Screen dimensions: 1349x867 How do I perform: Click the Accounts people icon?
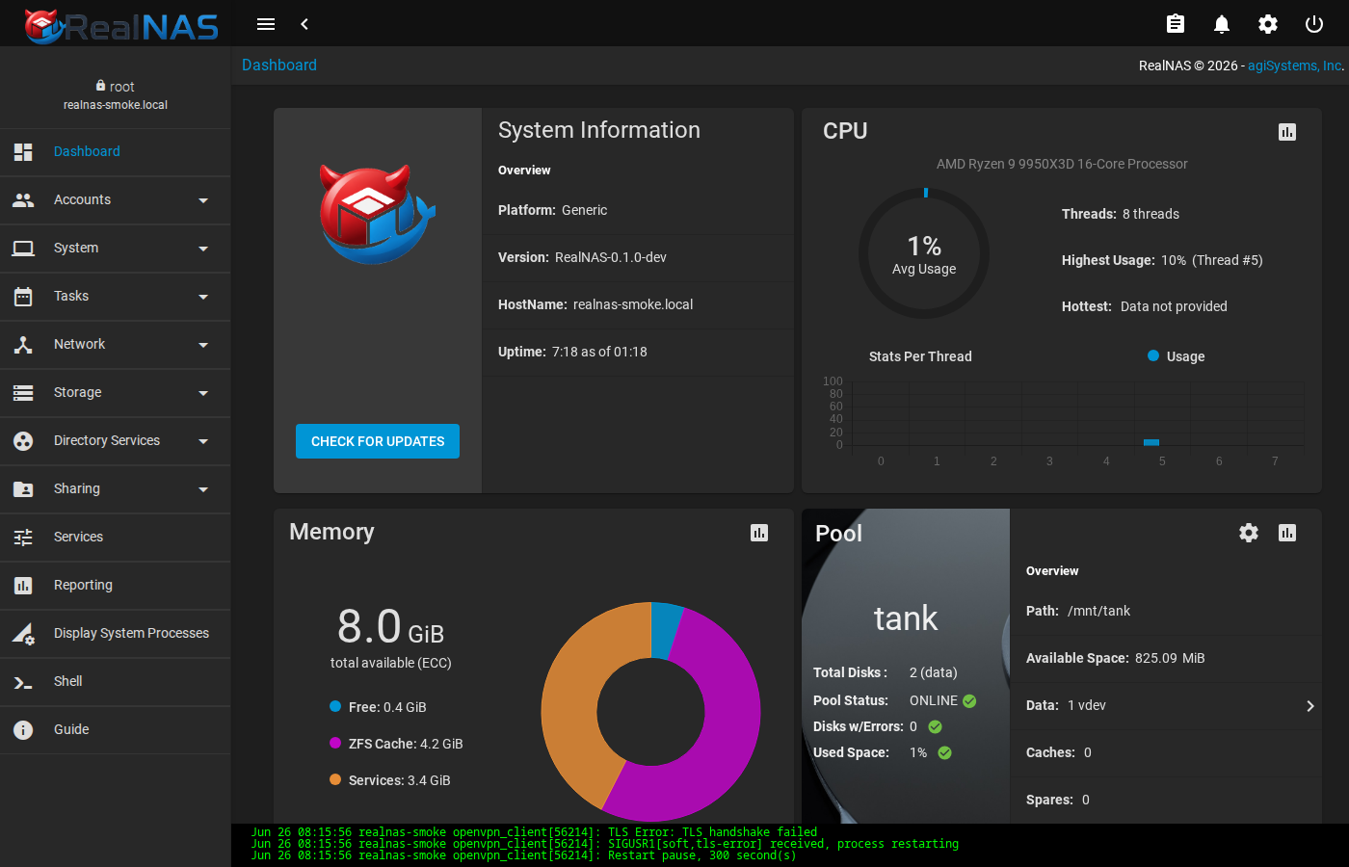(x=23, y=200)
